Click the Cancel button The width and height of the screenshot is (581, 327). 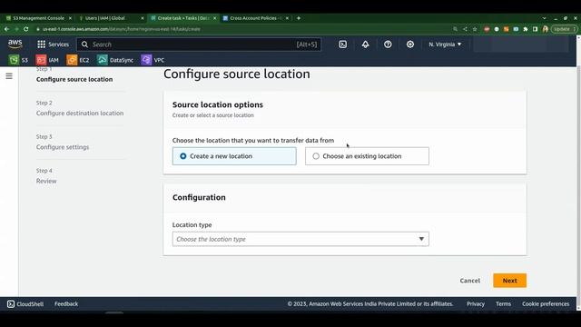[x=470, y=281]
